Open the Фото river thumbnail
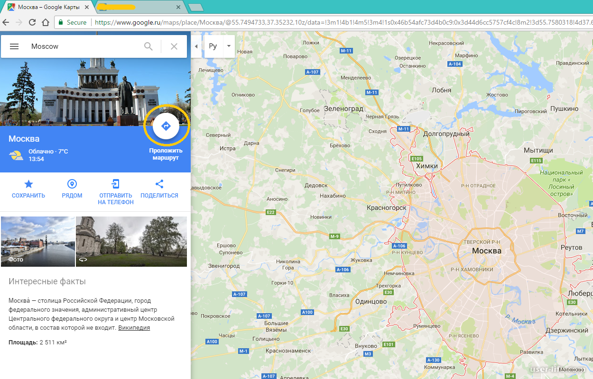 click(x=38, y=242)
